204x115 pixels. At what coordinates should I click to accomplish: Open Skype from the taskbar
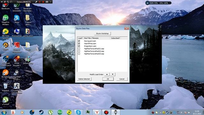point(78,112)
